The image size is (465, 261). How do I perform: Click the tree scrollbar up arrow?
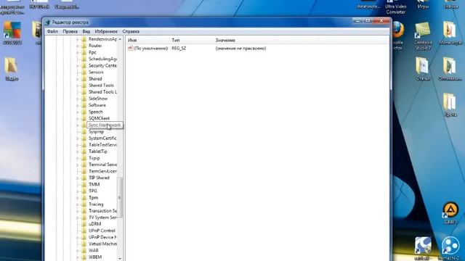click(x=120, y=39)
